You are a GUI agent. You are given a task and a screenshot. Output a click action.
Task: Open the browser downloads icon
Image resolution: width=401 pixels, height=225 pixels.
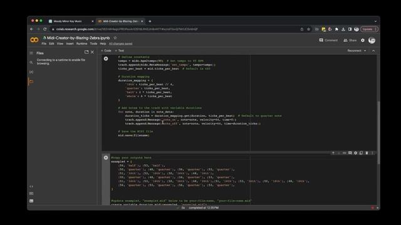point(343,29)
